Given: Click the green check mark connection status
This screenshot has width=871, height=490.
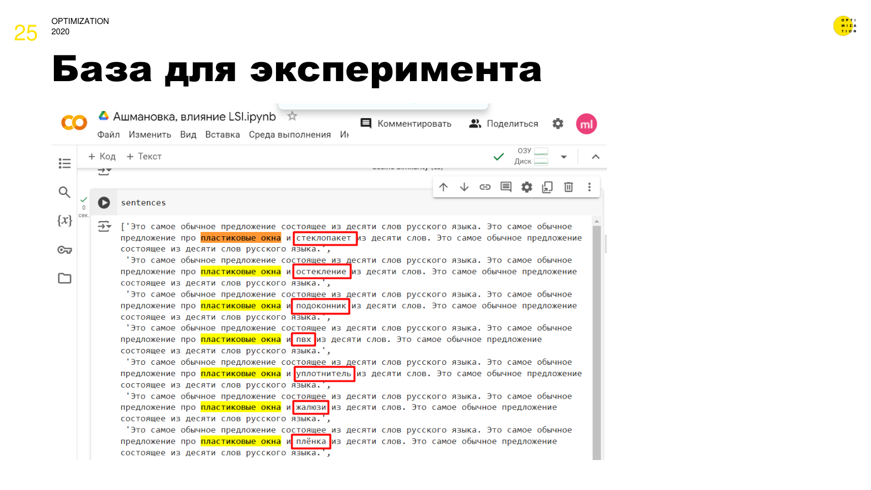Looking at the screenshot, I should click(498, 157).
